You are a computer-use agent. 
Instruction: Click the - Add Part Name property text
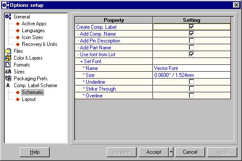click(x=95, y=48)
